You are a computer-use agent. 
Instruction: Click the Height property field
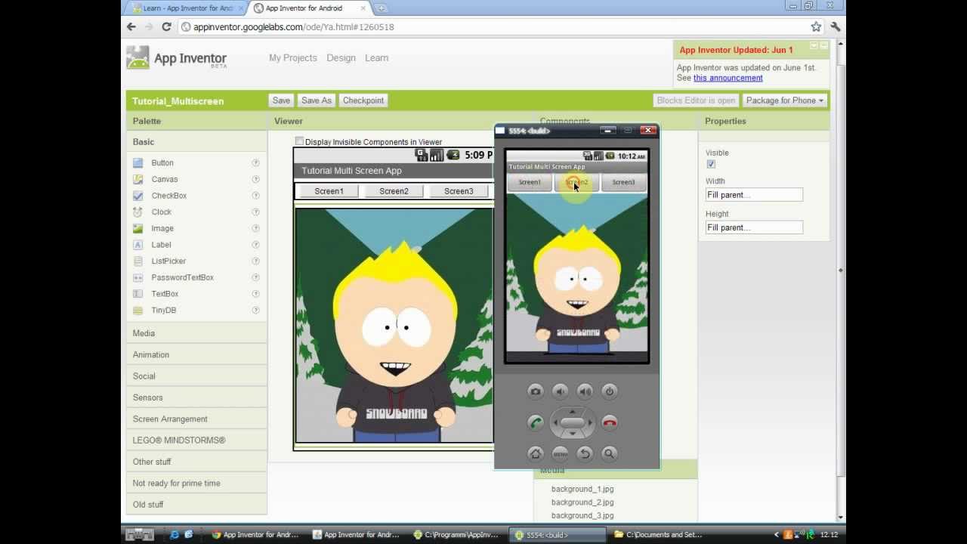(754, 227)
